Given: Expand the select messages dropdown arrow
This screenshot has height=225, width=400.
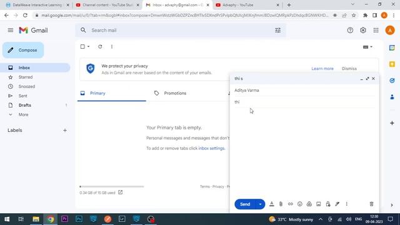Looking at the screenshot, I should pos(89,47).
